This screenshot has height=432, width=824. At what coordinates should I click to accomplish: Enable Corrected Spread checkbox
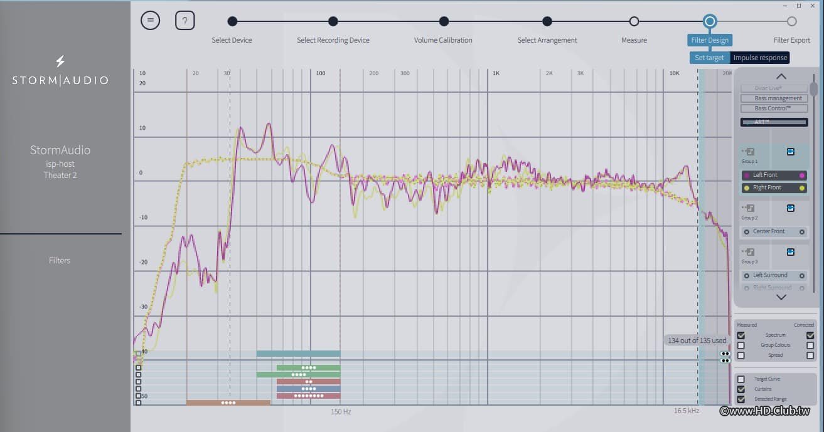tap(810, 356)
